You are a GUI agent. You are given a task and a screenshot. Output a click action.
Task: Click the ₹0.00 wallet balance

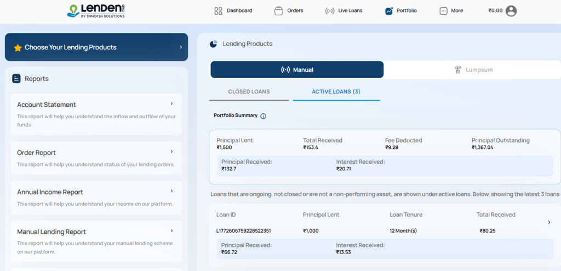[x=495, y=11]
